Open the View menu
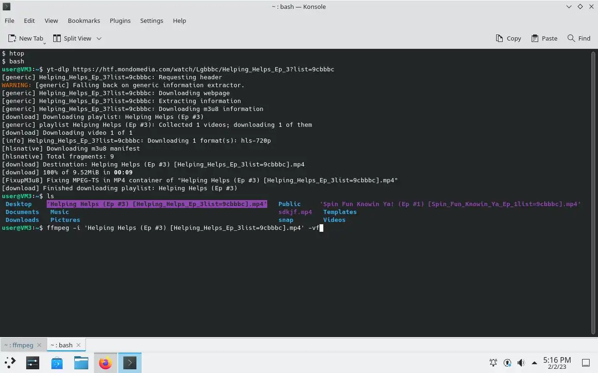The height and width of the screenshot is (373, 598). point(51,21)
